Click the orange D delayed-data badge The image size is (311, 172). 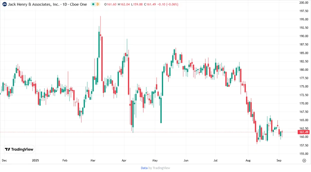(x=97, y=4)
